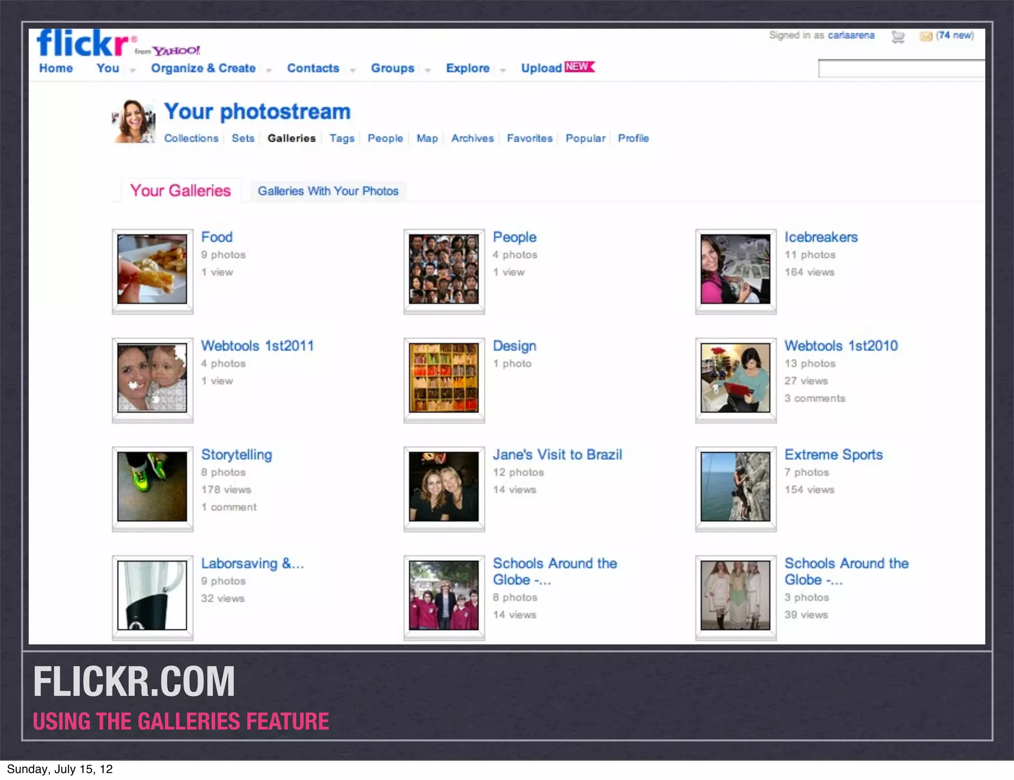Go to Home in top navigation
The image size is (1014, 780).
56,68
